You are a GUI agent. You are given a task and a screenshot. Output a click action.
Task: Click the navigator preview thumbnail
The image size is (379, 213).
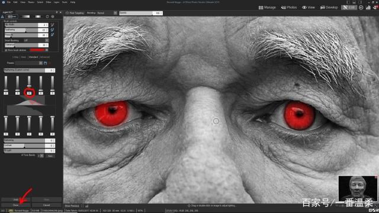(358, 188)
